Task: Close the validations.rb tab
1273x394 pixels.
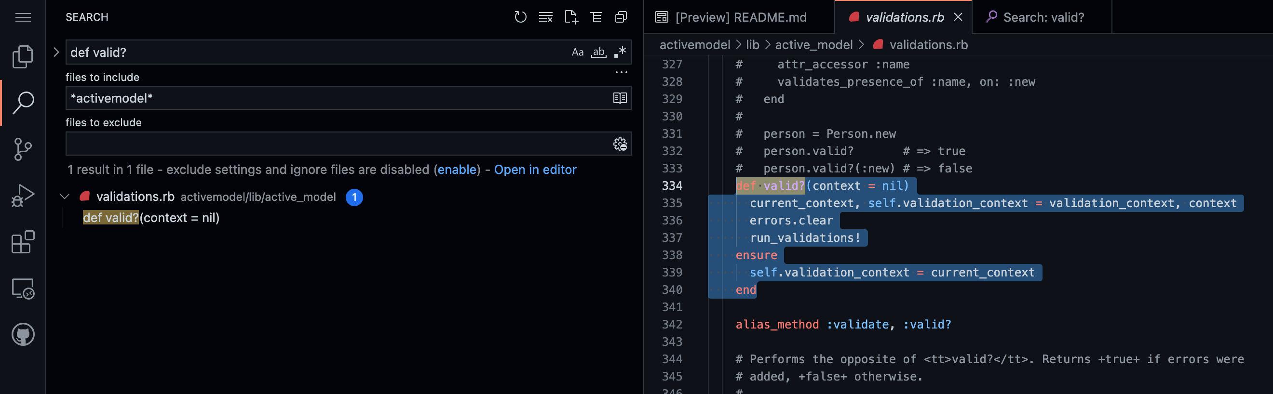Action: click(x=958, y=17)
